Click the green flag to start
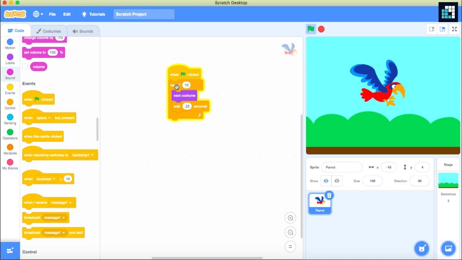462x260 pixels. tap(311, 29)
